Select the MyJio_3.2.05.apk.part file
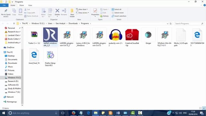206x116 pixels. pyautogui.click(x=181, y=37)
